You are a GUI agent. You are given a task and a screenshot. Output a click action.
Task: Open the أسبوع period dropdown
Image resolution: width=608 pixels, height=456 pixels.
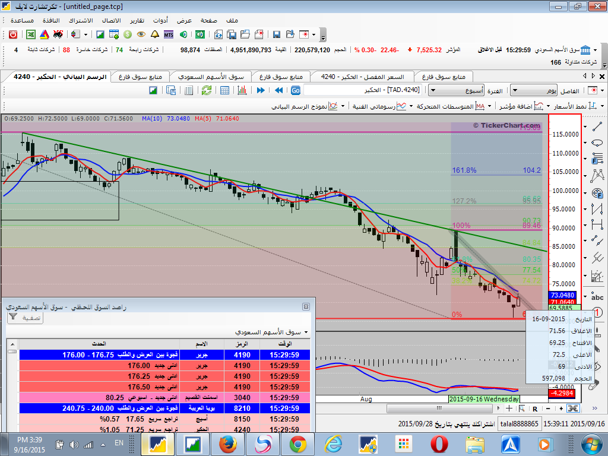[x=456, y=91]
